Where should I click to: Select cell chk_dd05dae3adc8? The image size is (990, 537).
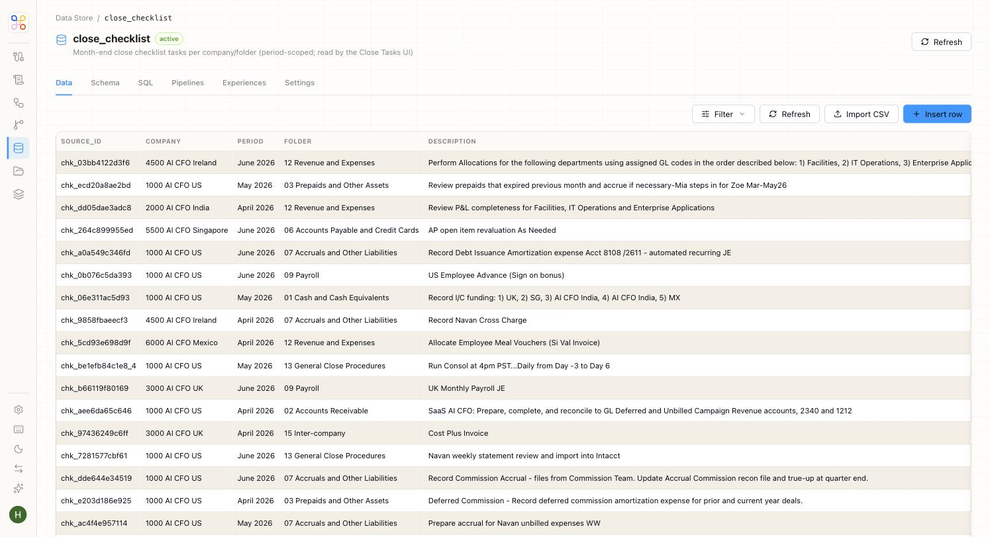tap(96, 208)
